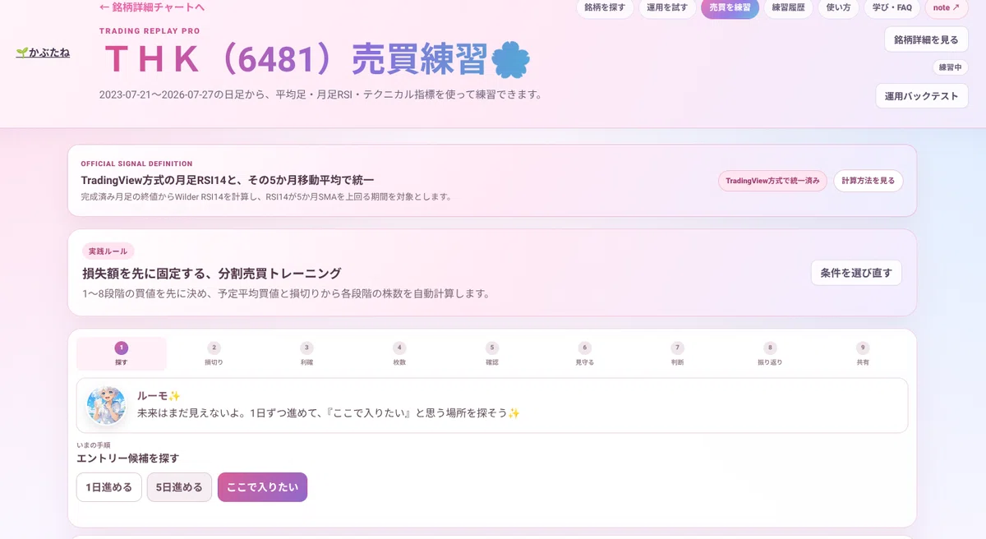The image size is (986, 539).
Task: Open 練習履歴 nav item
Action: point(788,7)
